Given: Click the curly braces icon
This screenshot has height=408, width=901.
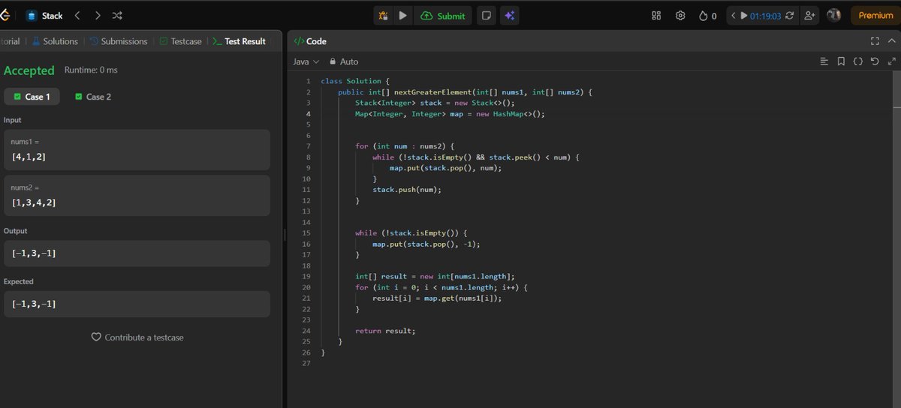Looking at the screenshot, I should (x=857, y=61).
